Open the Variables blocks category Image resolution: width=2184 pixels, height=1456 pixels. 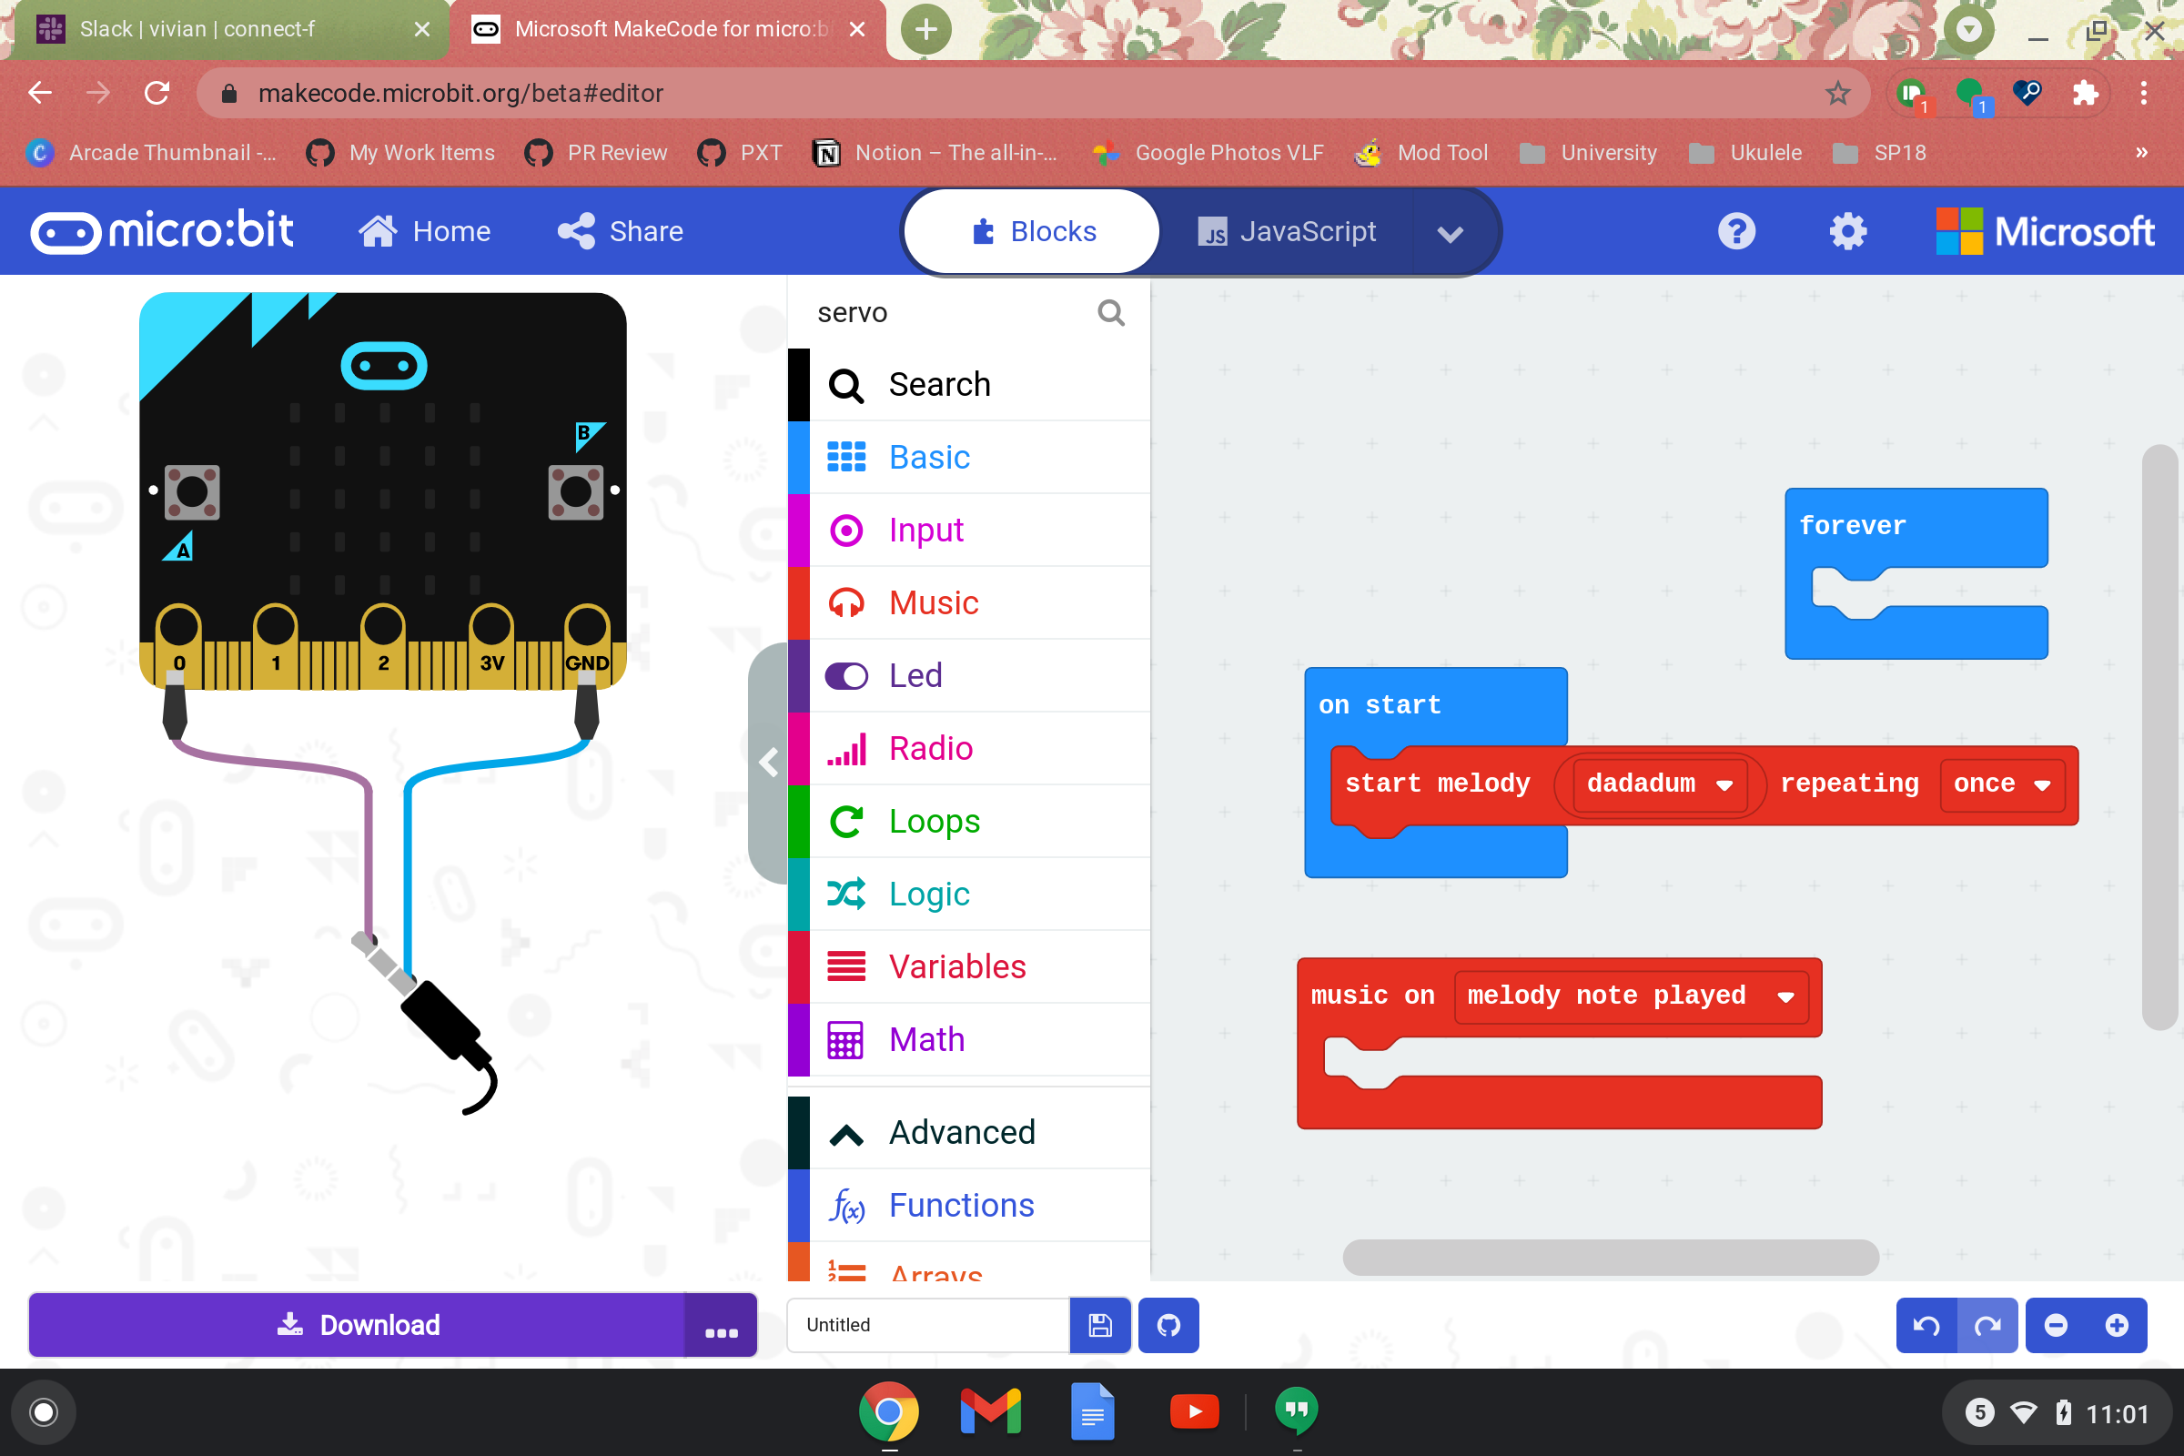tap(968, 966)
